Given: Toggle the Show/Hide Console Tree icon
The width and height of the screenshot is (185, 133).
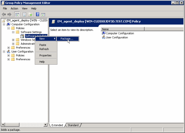Looking at the screenshot, I should [x=17, y=15].
